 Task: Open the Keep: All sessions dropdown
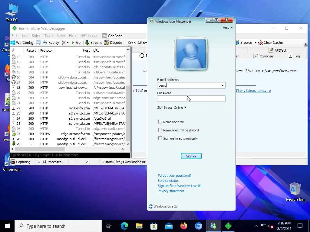pos(137,43)
